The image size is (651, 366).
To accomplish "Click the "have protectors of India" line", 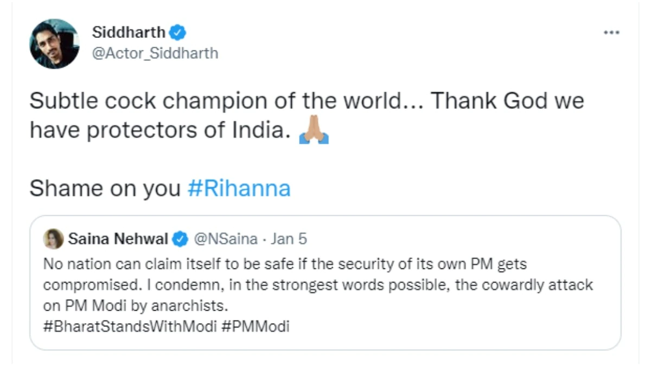I will click(157, 133).
